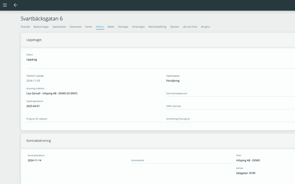Switch to the Översikt tab
Screen dimensions: 295x184
25,27
